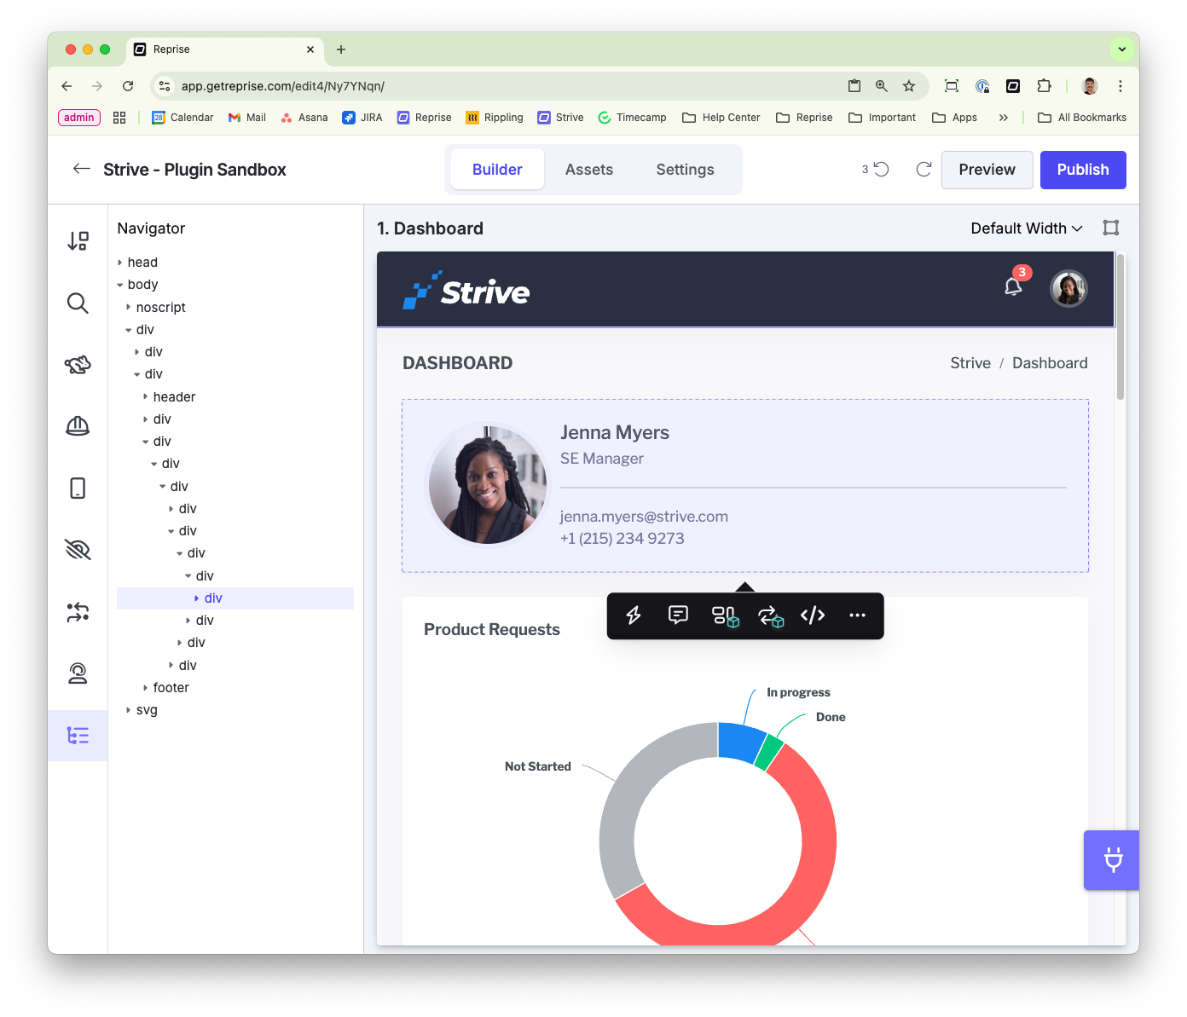Open the user persona icon in sidebar
The height and width of the screenshot is (1017, 1187).
(x=78, y=673)
